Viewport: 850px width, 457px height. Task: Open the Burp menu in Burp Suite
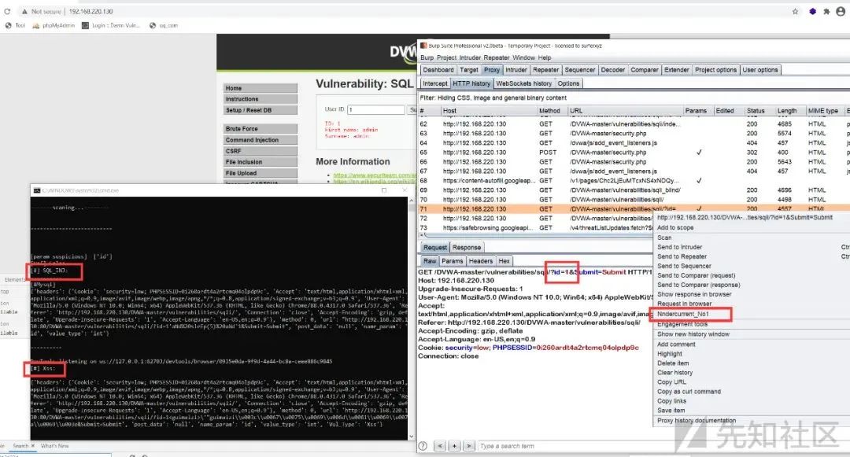(x=427, y=58)
